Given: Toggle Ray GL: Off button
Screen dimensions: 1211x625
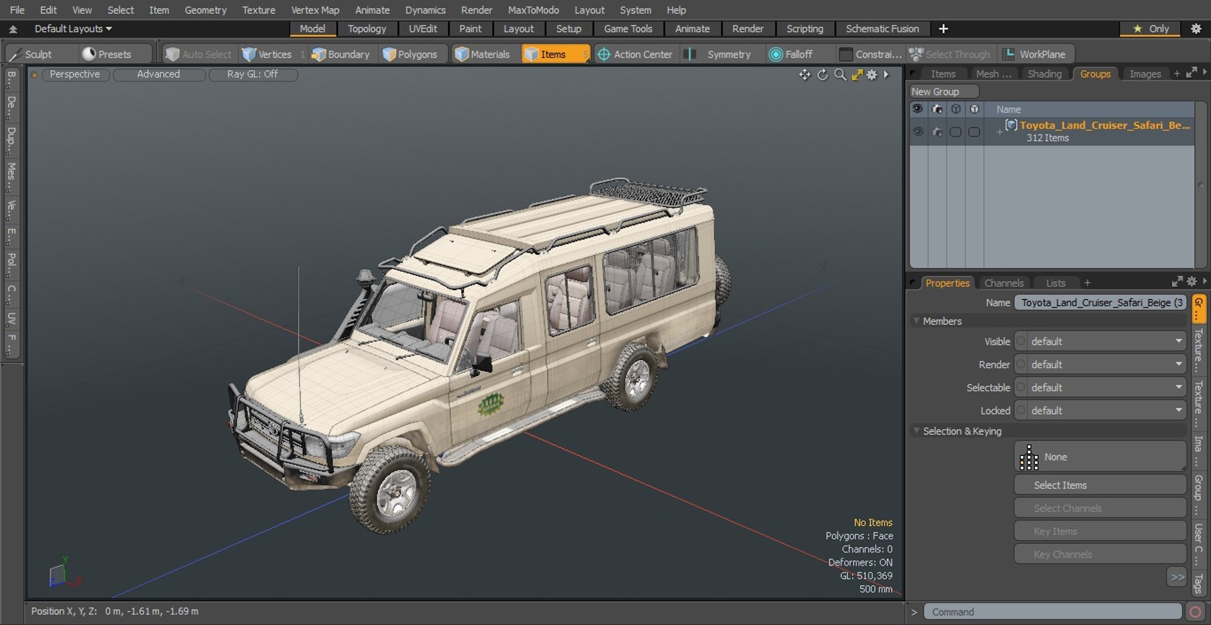Looking at the screenshot, I should (x=252, y=74).
